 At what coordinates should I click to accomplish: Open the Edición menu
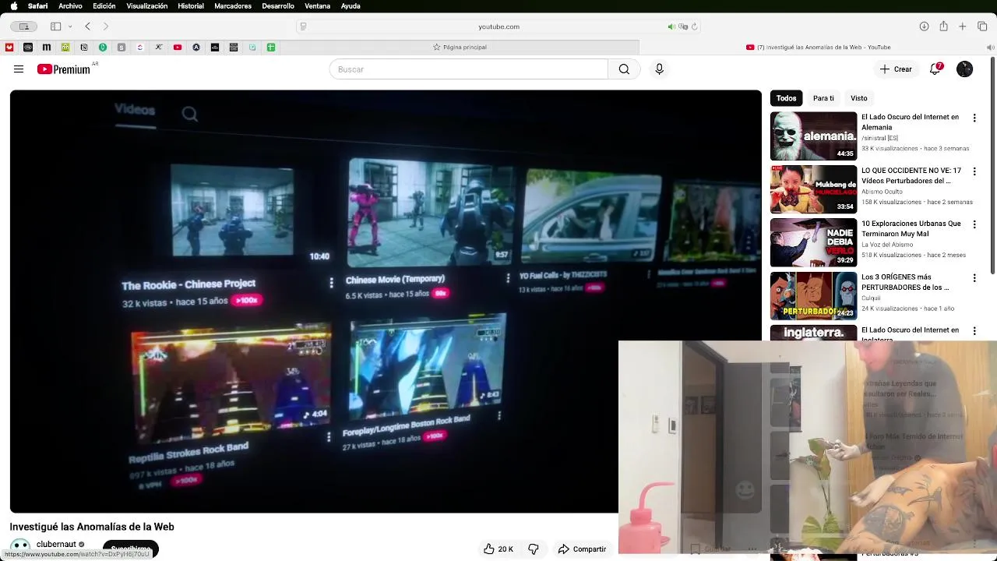coord(104,6)
